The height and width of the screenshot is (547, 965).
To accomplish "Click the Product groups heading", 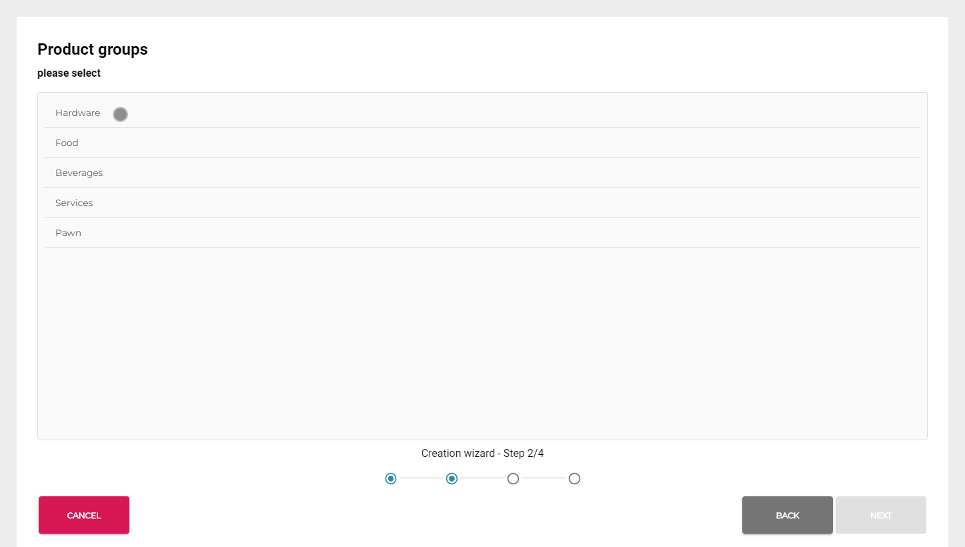I will [93, 49].
